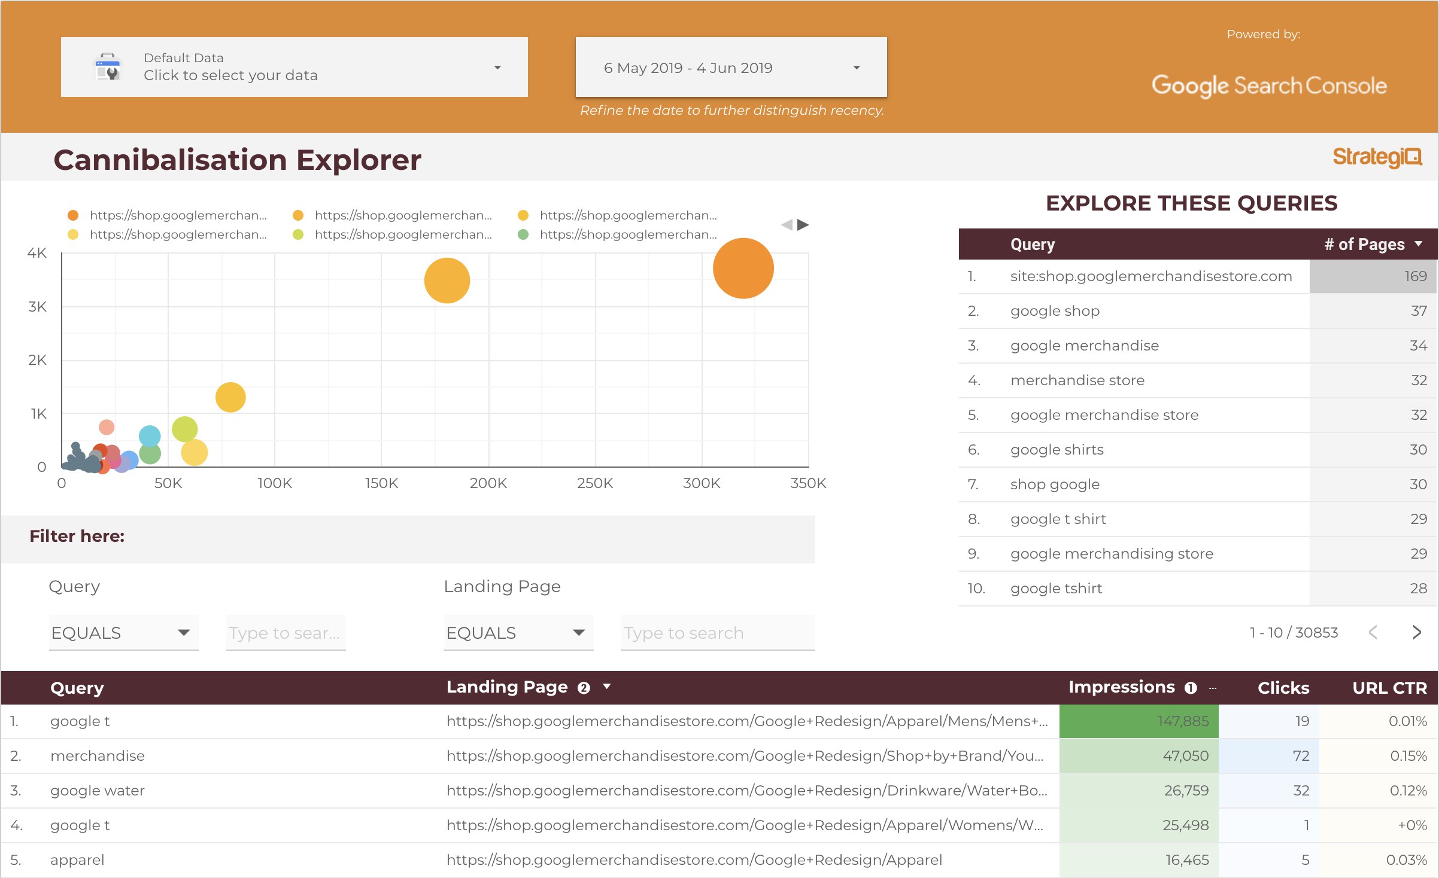Click the Query filter search field

point(286,633)
